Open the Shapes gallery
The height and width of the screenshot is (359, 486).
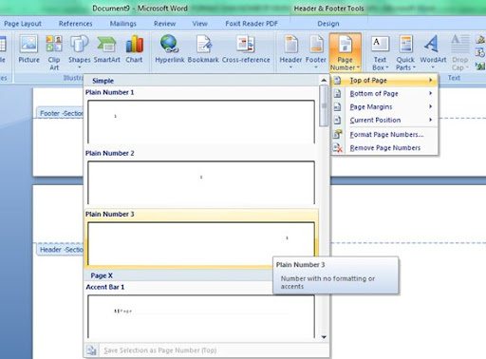tap(79, 52)
